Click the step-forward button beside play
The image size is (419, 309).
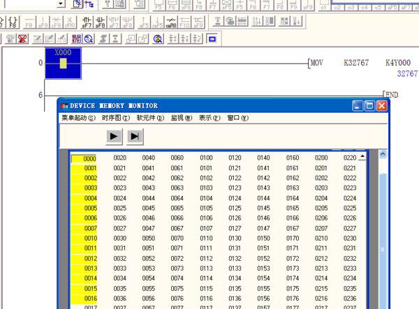pos(135,136)
